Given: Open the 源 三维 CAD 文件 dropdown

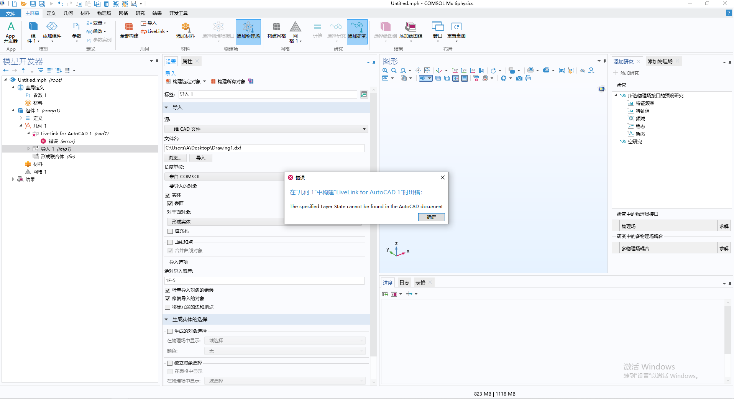Looking at the screenshot, I should 266,129.
